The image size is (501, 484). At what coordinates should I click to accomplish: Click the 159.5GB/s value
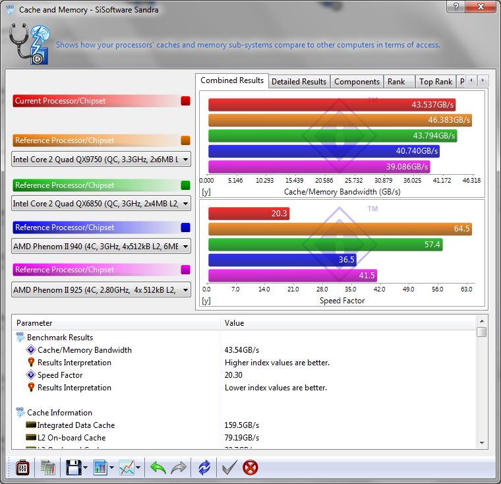(242, 425)
